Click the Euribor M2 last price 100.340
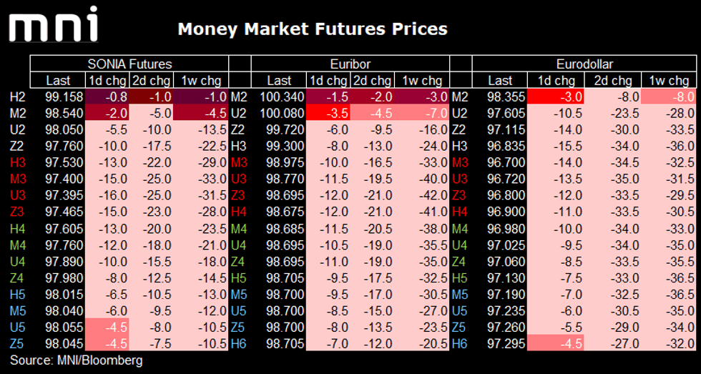The height and width of the screenshot is (374, 701). click(x=282, y=97)
